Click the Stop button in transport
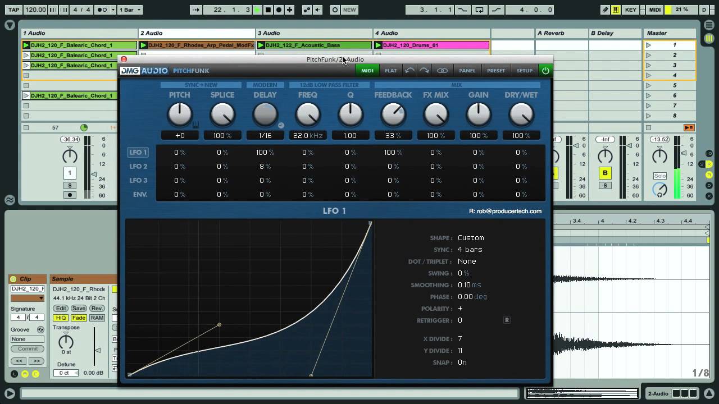Screen dimensions: 719x404 pos(268,10)
